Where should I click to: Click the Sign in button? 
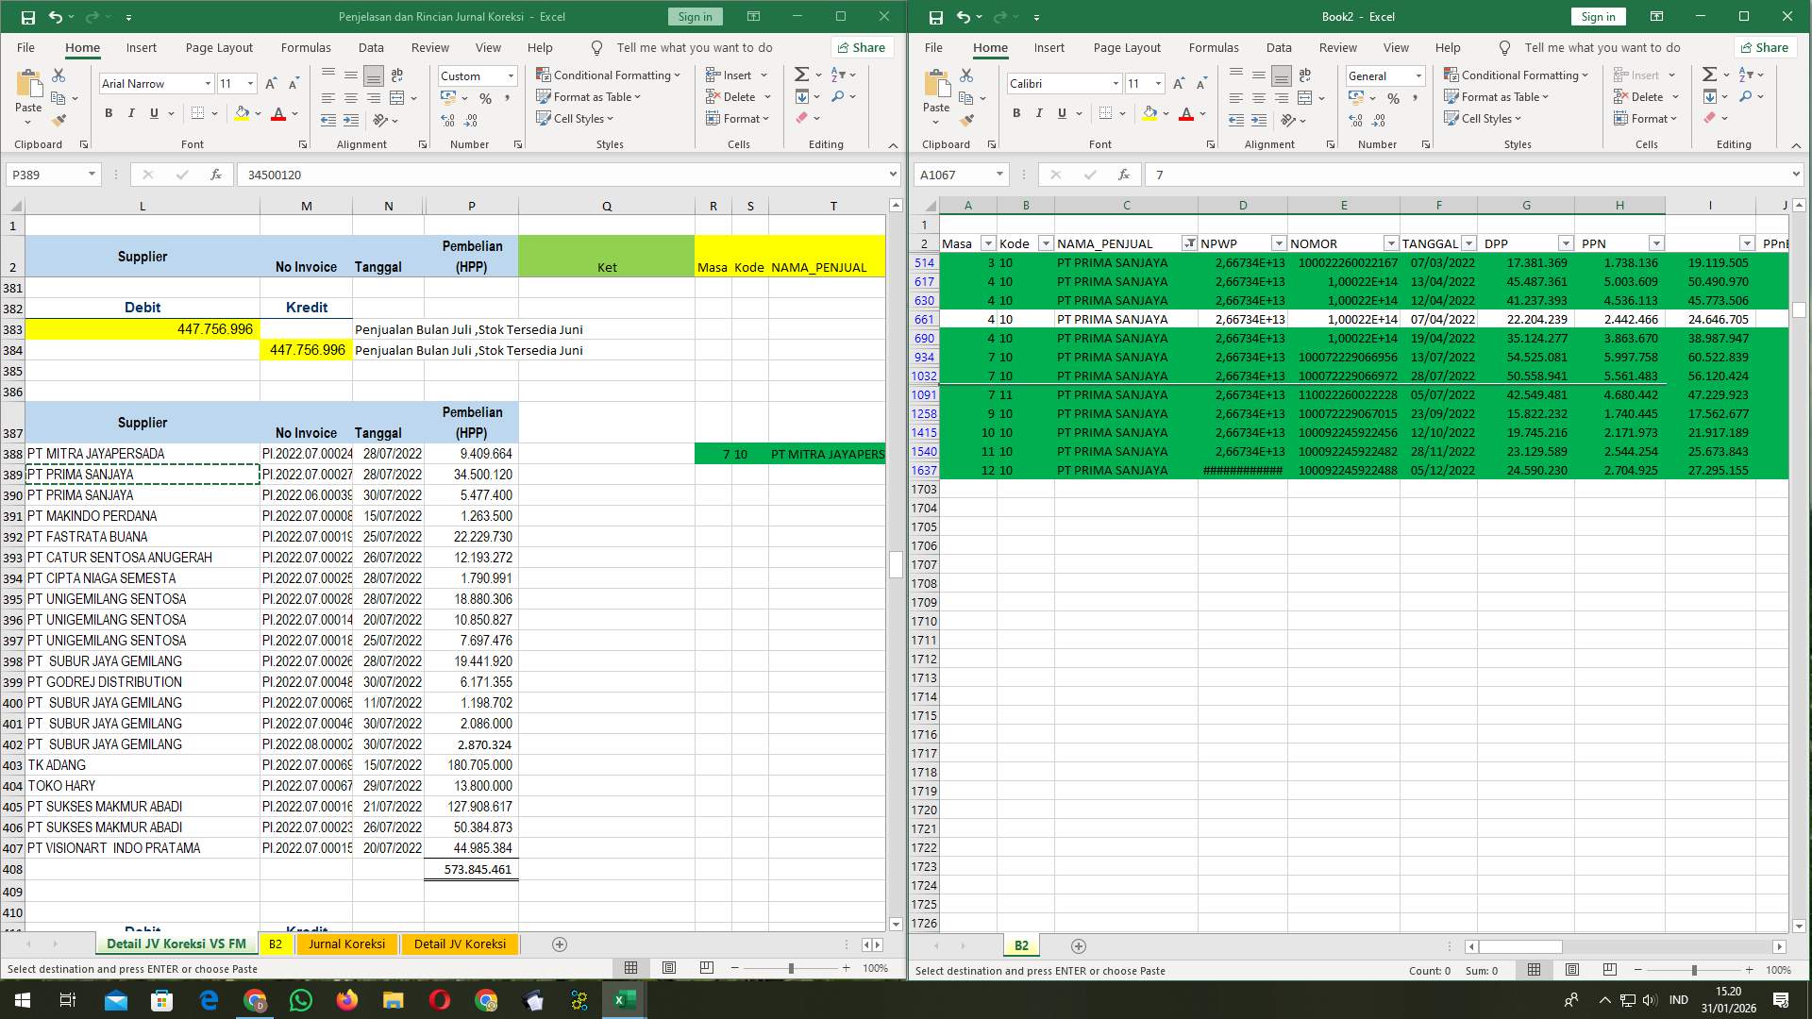[695, 16]
